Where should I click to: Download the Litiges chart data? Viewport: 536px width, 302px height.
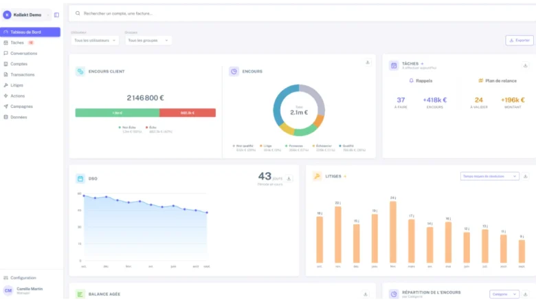tap(526, 176)
